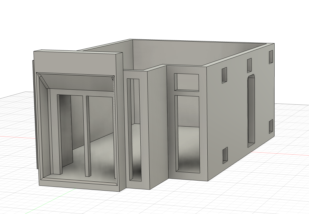
Task: Select the arched tall opening on side wall
Action: 252,111
